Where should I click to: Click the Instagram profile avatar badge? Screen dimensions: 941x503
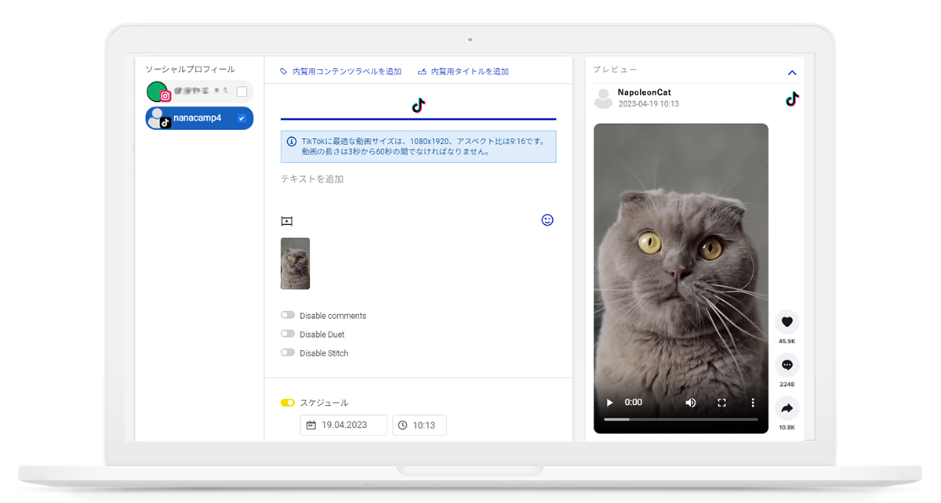[x=165, y=96]
